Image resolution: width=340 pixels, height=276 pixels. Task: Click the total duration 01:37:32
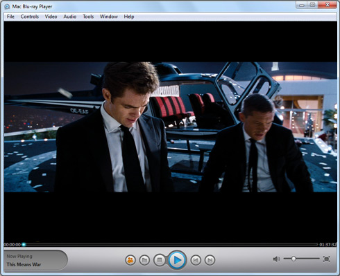pyautogui.click(x=328, y=245)
